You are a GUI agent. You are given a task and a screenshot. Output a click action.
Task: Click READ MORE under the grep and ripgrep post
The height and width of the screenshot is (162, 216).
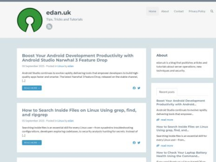(32, 143)
